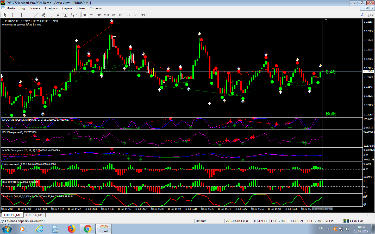The height and width of the screenshot is (234, 375).
Task: Click the volume speaker tray icon
Action: [347, 229]
